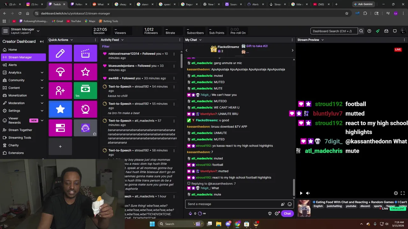The height and width of the screenshot is (229, 408).
Task: Open Stream Together in the sidebar
Action: coord(23,130)
